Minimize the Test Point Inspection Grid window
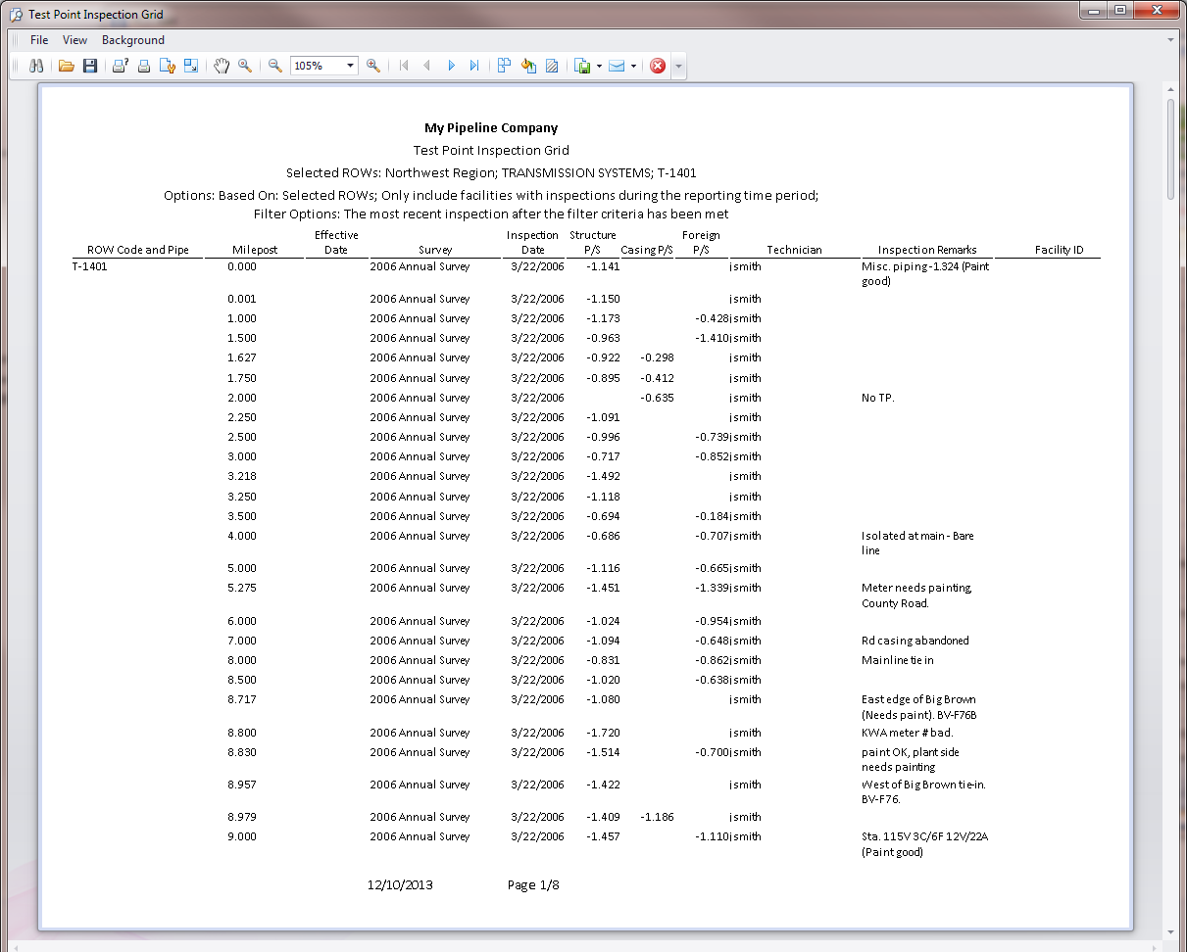Screen dimensions: 1187x952 tap(1093, 10)
